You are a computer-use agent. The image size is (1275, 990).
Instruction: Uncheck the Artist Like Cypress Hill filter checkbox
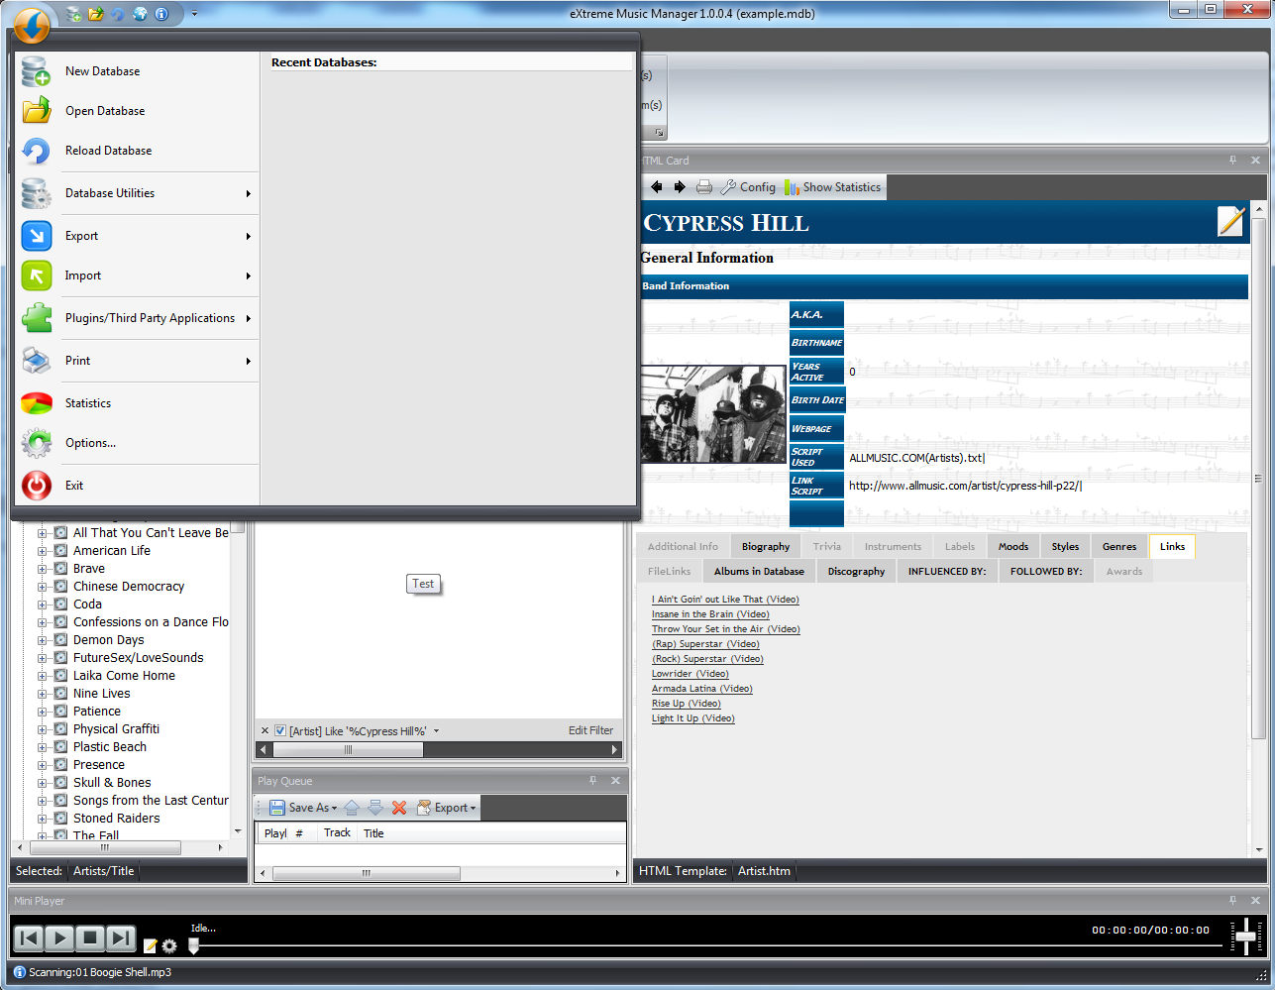(280, 731)
